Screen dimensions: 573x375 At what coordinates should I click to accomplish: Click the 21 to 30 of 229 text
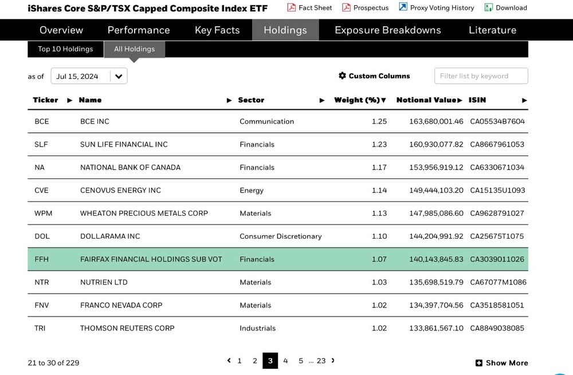53,363
